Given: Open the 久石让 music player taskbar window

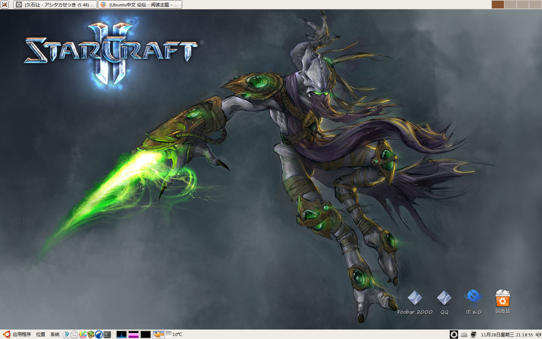Looking at the screenshot, I should 55,5.
